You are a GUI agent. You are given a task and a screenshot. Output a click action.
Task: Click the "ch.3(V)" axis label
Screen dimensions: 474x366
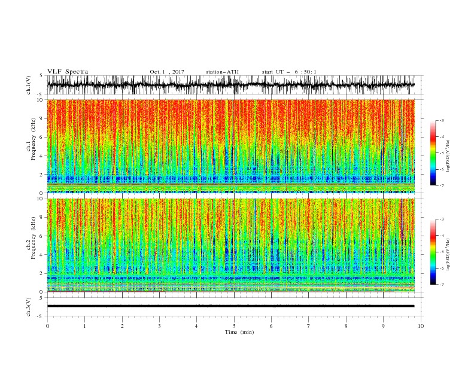[x=29, y=307]
